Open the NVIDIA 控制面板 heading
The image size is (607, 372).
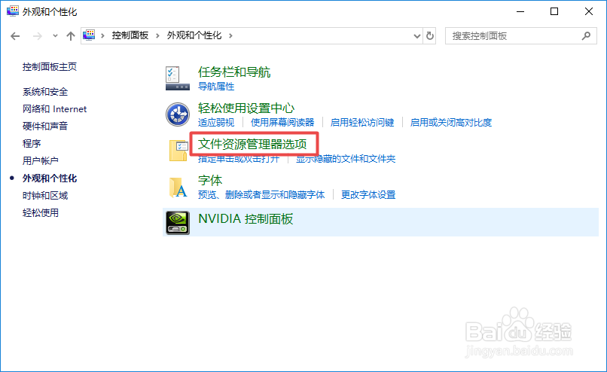246,218
